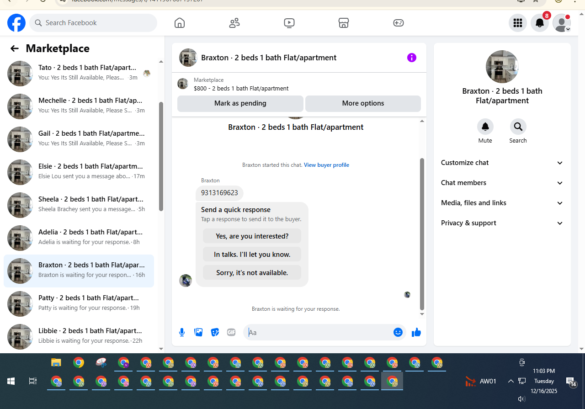Open the Video icon in top navigation

pos(289,23)
